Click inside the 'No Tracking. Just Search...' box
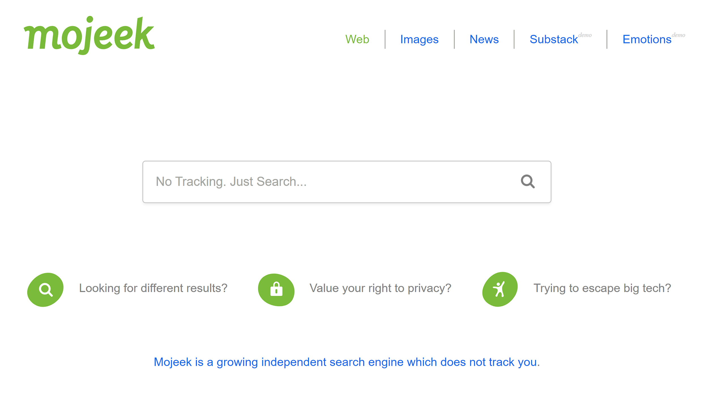The width and height of the screenshot is (708, 400). 312,181
